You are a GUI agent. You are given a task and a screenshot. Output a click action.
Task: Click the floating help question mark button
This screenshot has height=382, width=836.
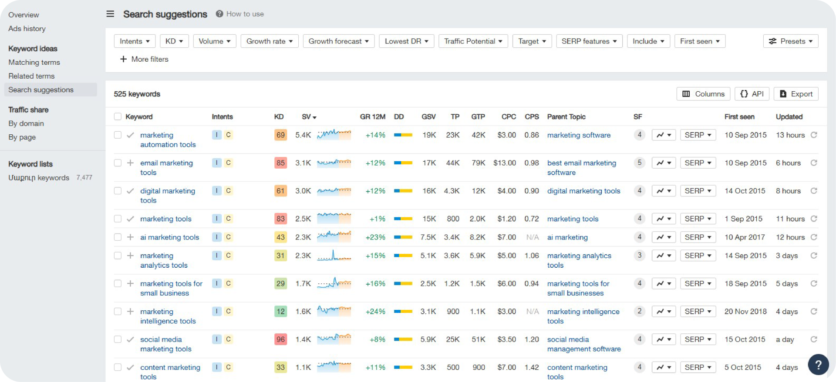pos(818,365)
